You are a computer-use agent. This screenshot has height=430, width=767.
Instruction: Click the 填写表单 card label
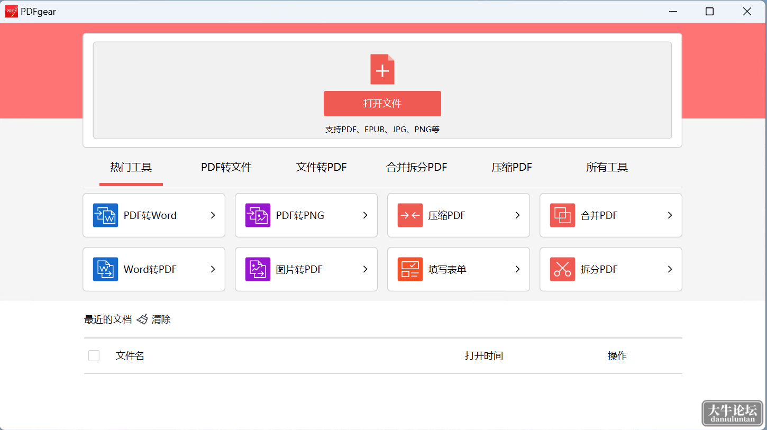tap(448, 270)
